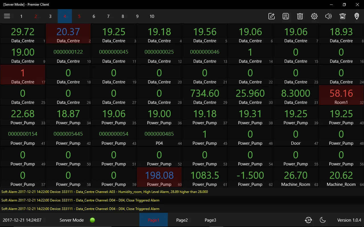
Task: Click the edit pencil icon
Action: (272, 16)
